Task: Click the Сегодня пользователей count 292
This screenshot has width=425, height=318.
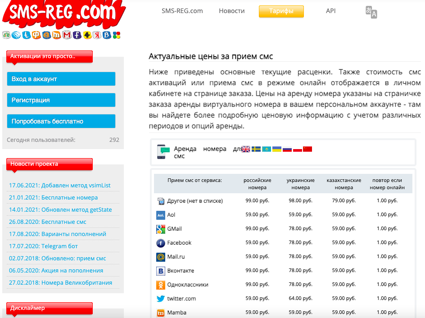Action: 114,140
